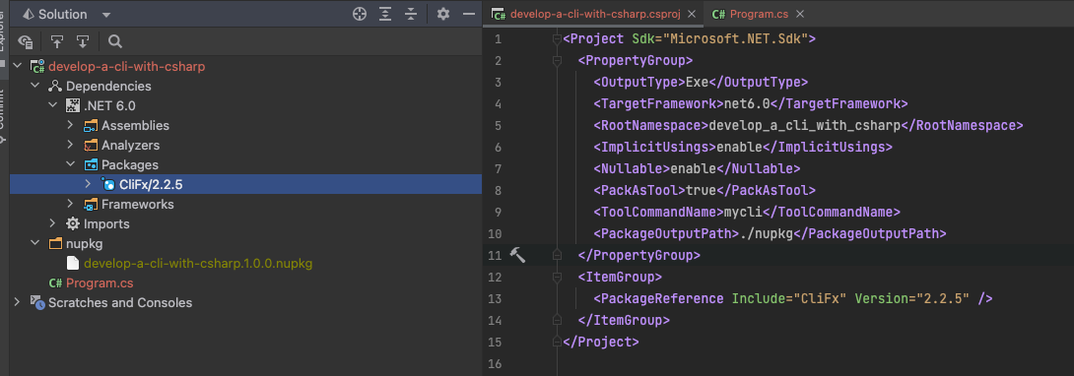Viewport: 1074px width, 376px height.
Task: Expand the Imports node chevron
Action: [x=53, y=223]
